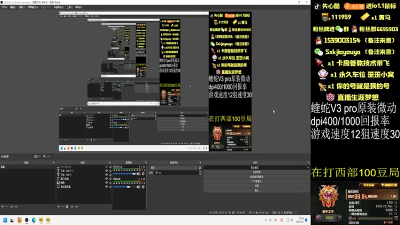Open 设置 (Settings) in the Controls dock
Viewport: 400px width, 225px height.
[x=256, y=186]
